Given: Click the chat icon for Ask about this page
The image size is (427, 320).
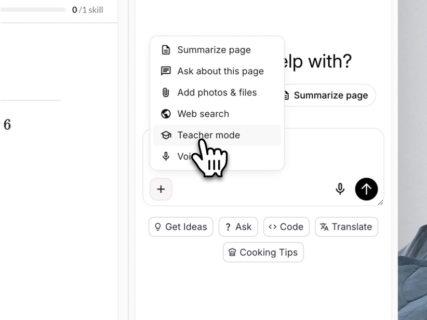Looking at the screenshot, I should 166,71.
